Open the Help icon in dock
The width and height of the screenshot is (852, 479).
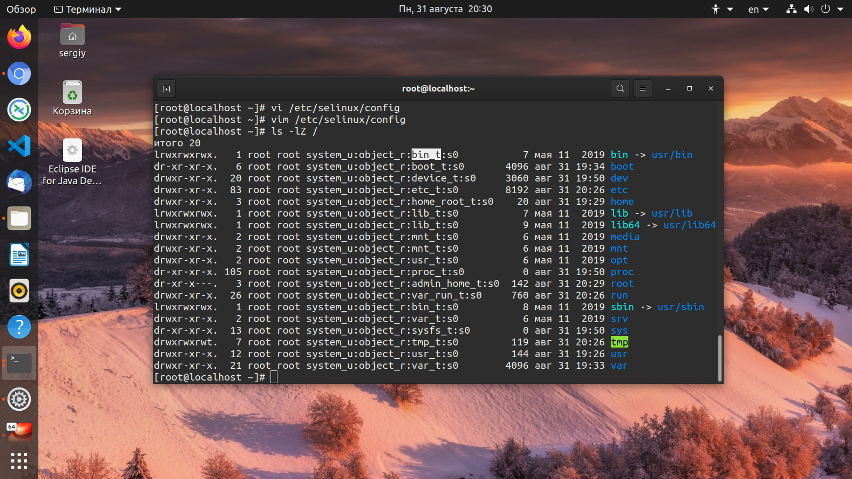(x=19, y=327)
